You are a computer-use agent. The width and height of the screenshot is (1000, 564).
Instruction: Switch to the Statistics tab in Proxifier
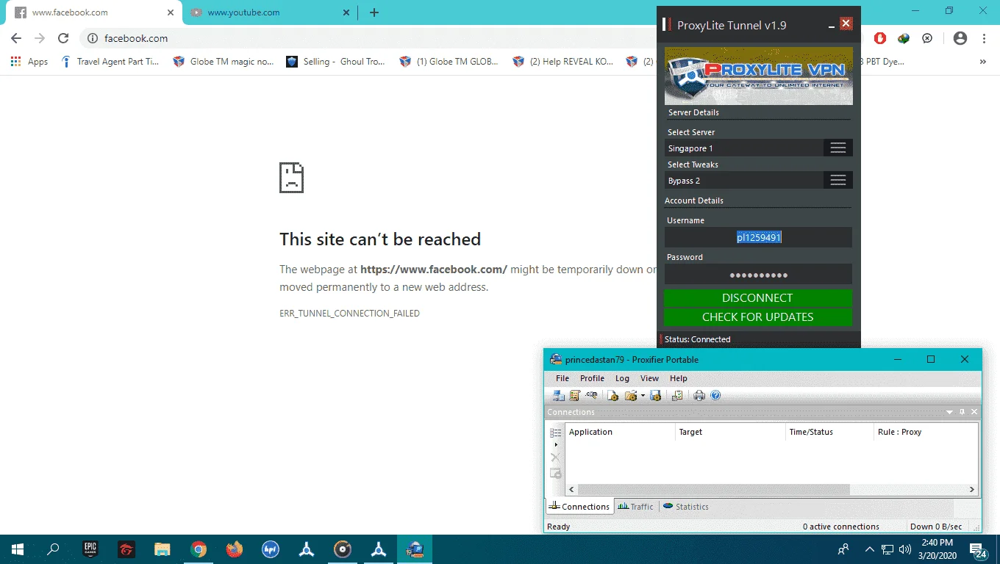[x=685, y=507]
